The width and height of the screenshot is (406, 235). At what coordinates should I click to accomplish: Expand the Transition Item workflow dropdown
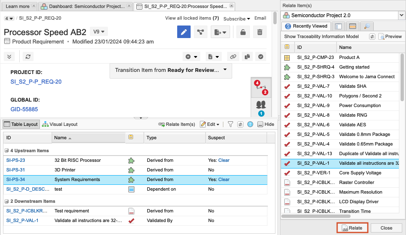pos(225,70)
